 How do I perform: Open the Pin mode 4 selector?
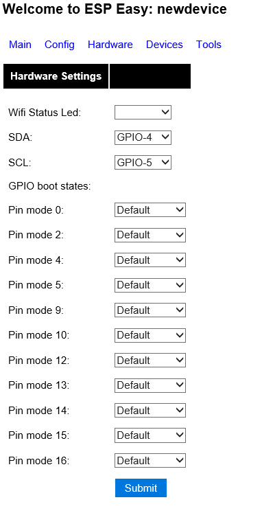[150, 260]
